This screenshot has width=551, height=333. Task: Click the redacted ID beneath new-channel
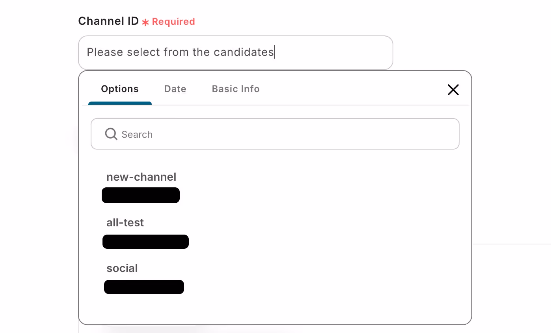141,195
